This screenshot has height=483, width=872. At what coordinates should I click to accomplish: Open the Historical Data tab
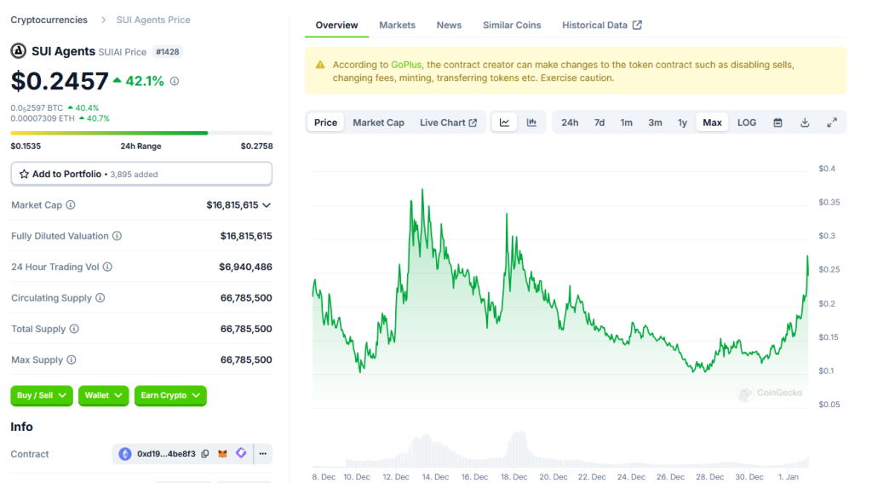coord(602,25)
